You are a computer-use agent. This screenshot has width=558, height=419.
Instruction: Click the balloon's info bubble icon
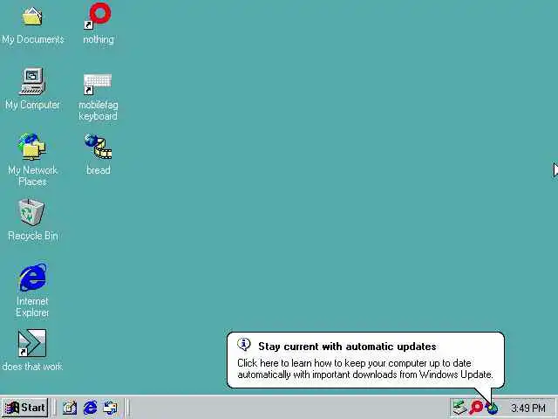point(244,345)
